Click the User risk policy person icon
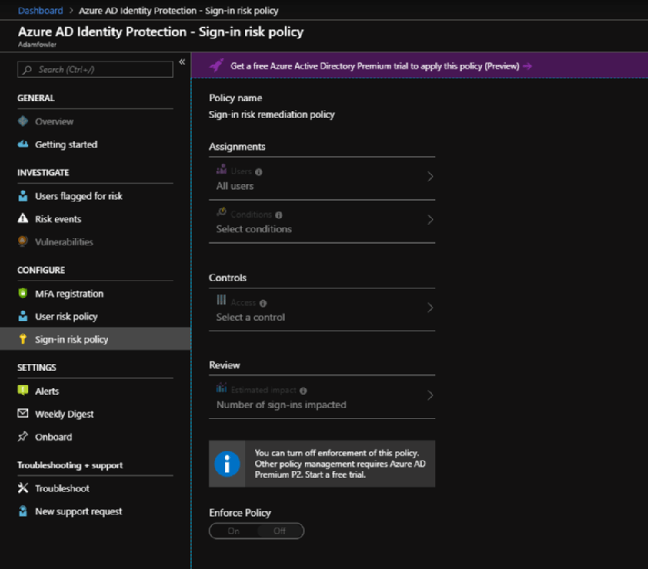Screen dimensions: 648x569 click(x=23, y=316)
